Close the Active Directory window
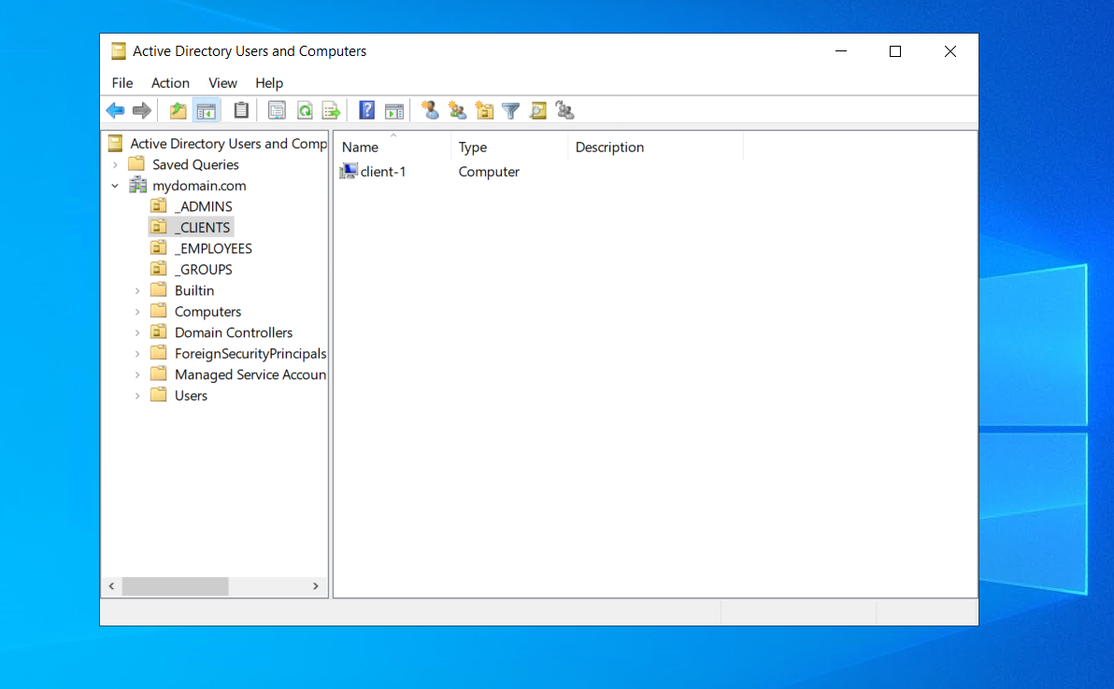1114x689 pixels. click(x=950, y=51)
